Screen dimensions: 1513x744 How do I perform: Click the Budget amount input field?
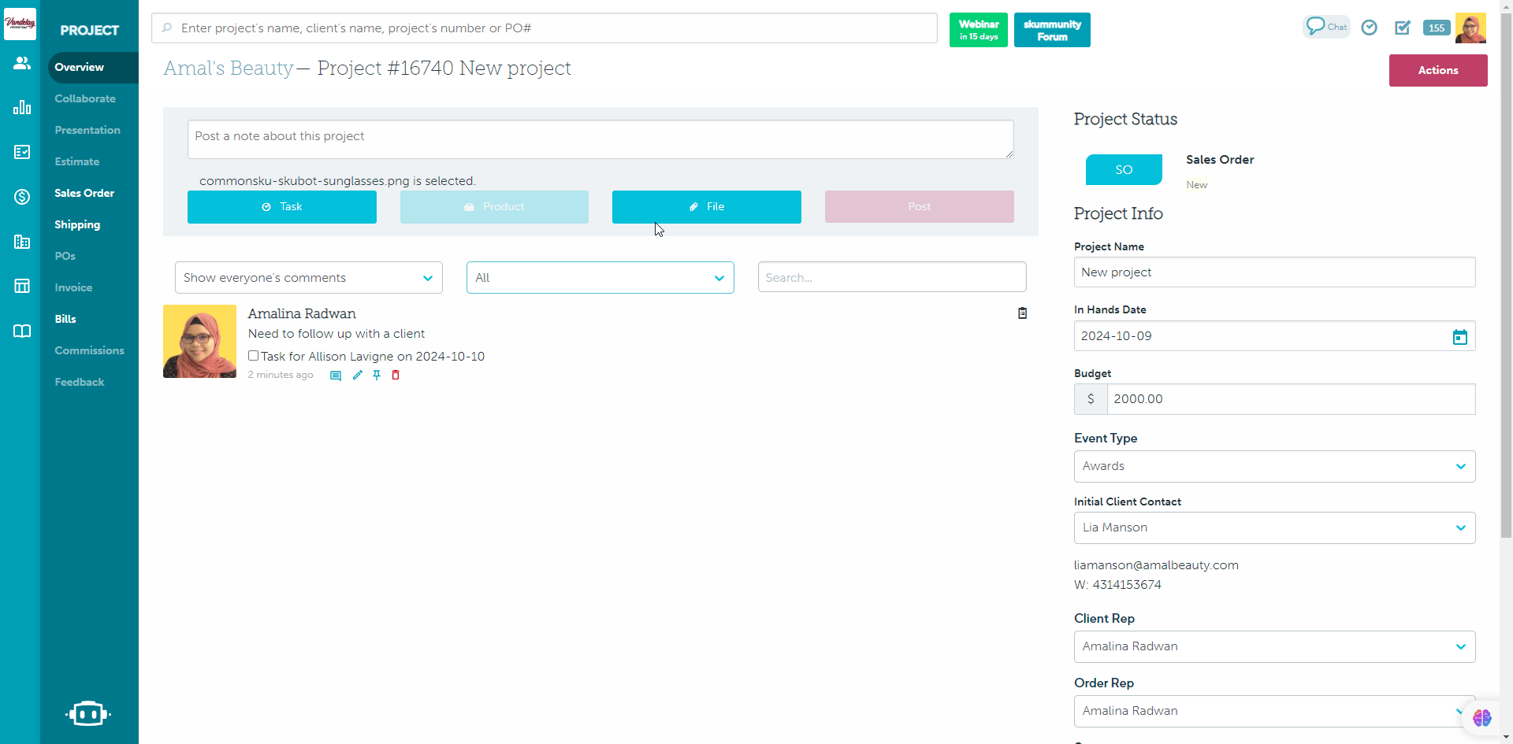tap(1289, 399)
